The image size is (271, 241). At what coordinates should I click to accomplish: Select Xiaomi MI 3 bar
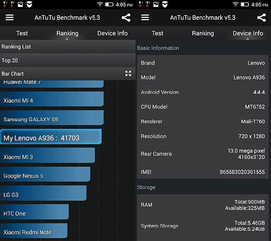pyautogui.click(x=47, y=155)
